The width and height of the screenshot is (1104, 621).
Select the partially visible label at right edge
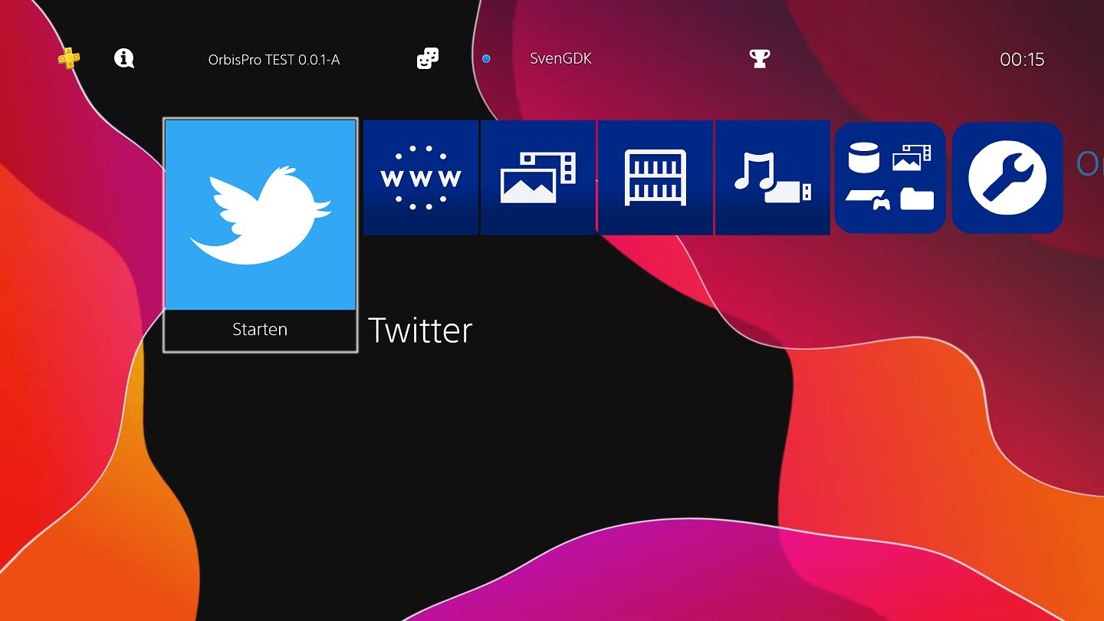click(x=1090, y=163)
